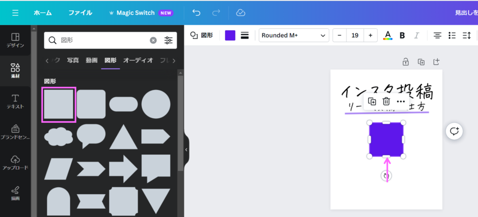Screen dimensions: 478x217
Task: Select the circle shape thumbnail
Action: tap(156, 104)
